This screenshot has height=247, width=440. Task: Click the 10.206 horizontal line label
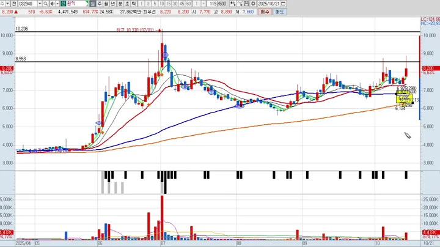[21, 29]
